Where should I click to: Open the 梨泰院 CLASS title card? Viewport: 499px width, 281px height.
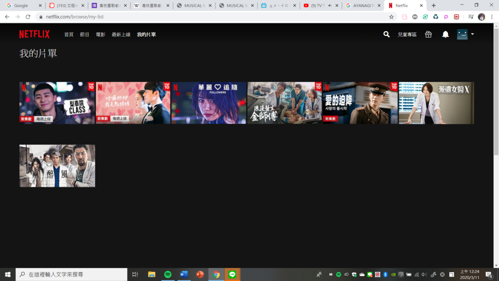point(57,103)
